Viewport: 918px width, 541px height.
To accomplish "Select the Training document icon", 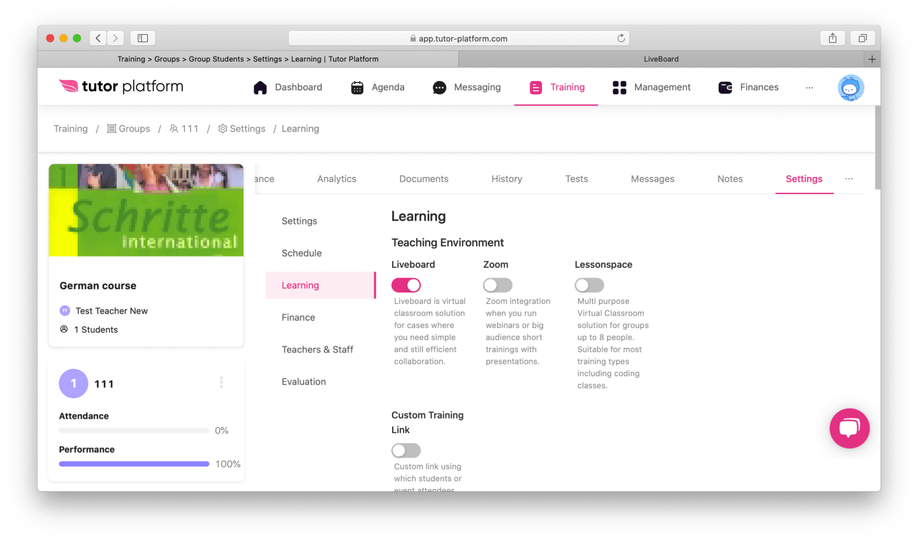I will tap(535, 87).
